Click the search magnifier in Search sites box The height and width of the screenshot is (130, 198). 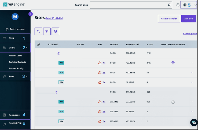point(169,5)
